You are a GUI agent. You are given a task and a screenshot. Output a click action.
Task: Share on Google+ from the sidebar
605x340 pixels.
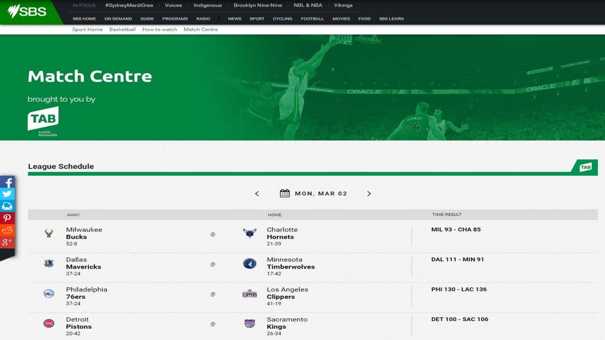click(x=7, y=241)
